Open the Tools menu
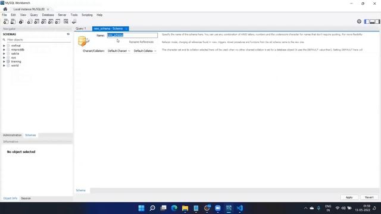The width and height of the screenshot is (381, 214). (x=74, y=15)
